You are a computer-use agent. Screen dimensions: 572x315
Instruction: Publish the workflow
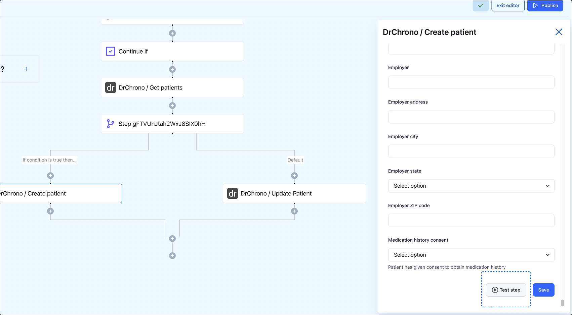545,5
